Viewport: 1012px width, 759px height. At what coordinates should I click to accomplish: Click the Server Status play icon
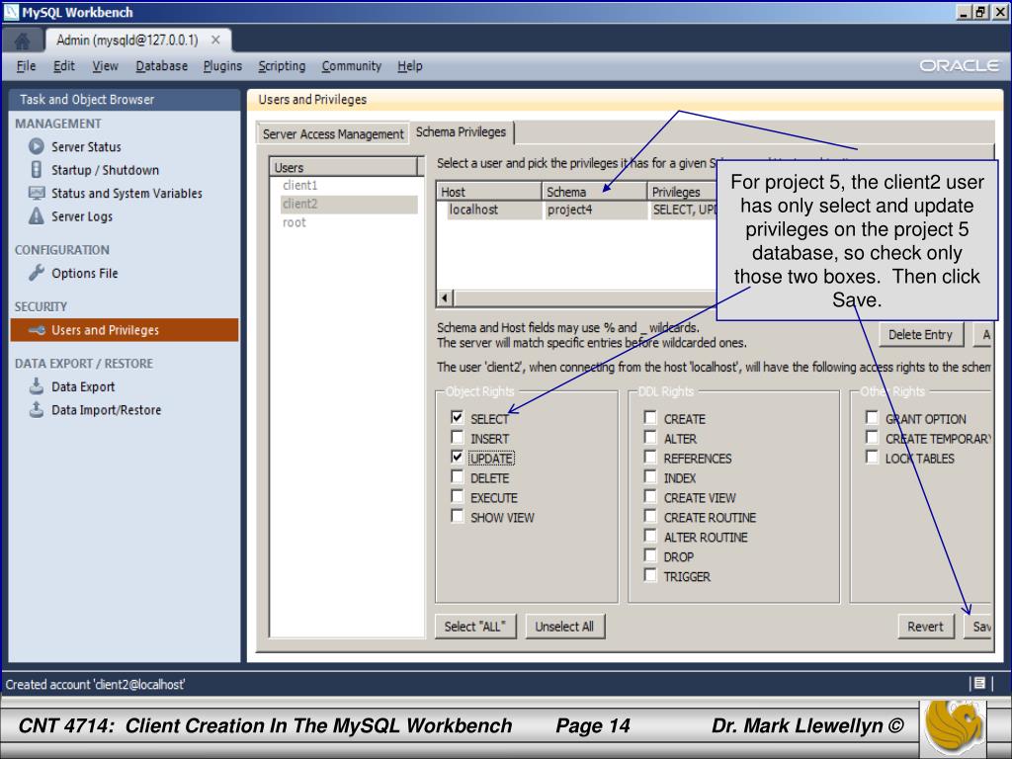37,146
